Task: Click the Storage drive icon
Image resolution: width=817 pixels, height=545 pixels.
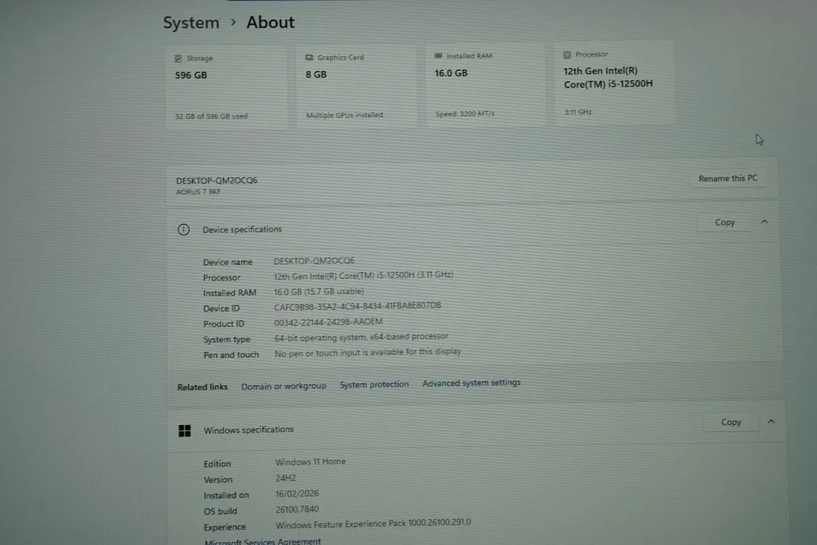Action: [x=178, y=59]
